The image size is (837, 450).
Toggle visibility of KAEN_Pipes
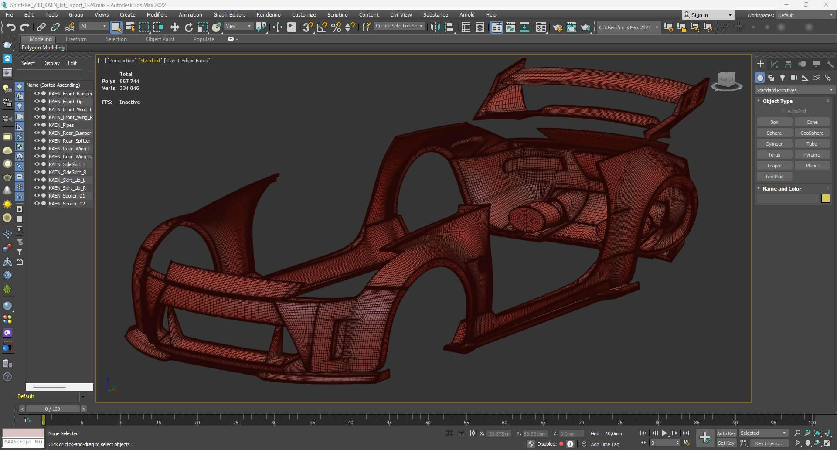[x=37, y=125]
